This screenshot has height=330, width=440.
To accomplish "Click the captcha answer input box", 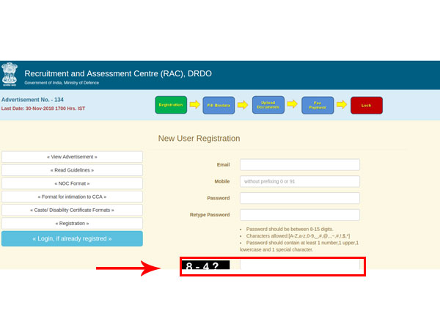I will click(300, 265).
